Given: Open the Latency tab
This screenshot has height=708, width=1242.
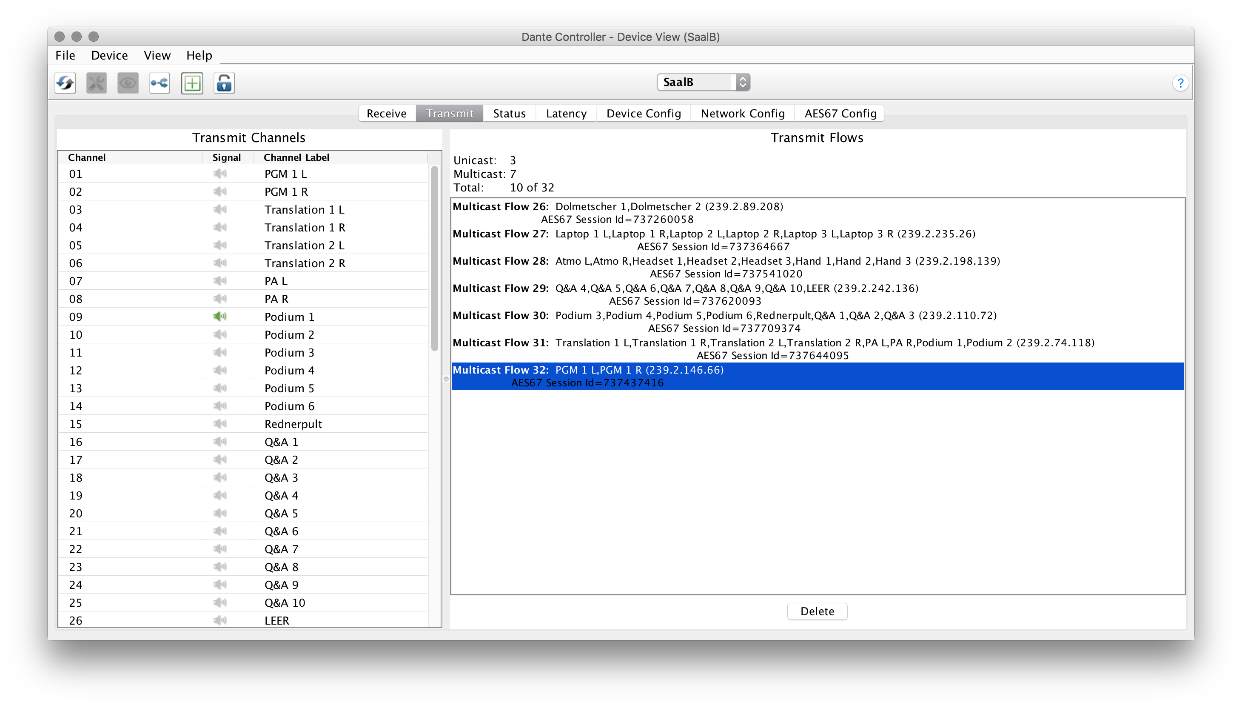Looking at the screenshot, I should click(x=566, y=113).
